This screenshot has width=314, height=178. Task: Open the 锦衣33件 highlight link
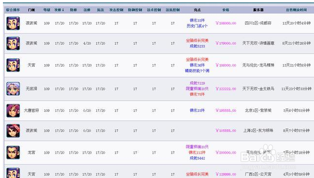click(197, 20)
